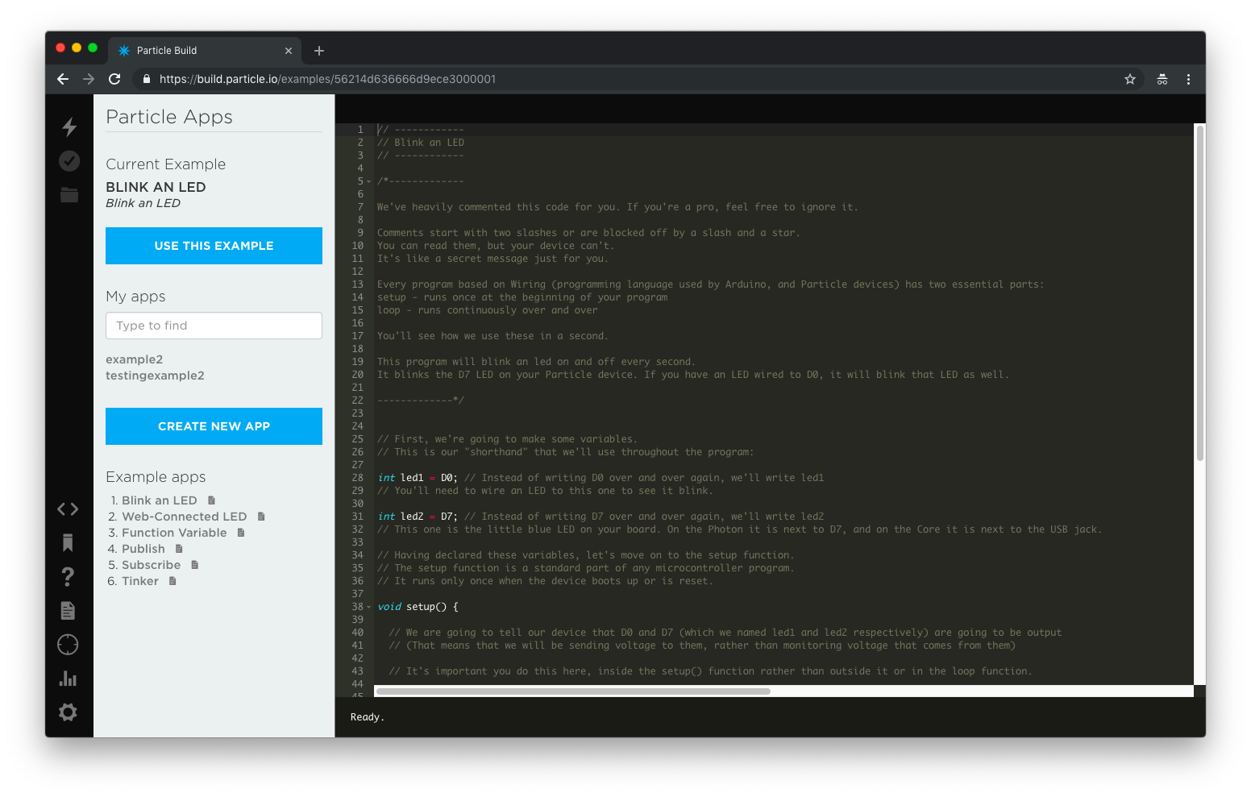Click the editor horizontal scrollbar
The image size is (1251, 797).
click(x=573, y=691)
